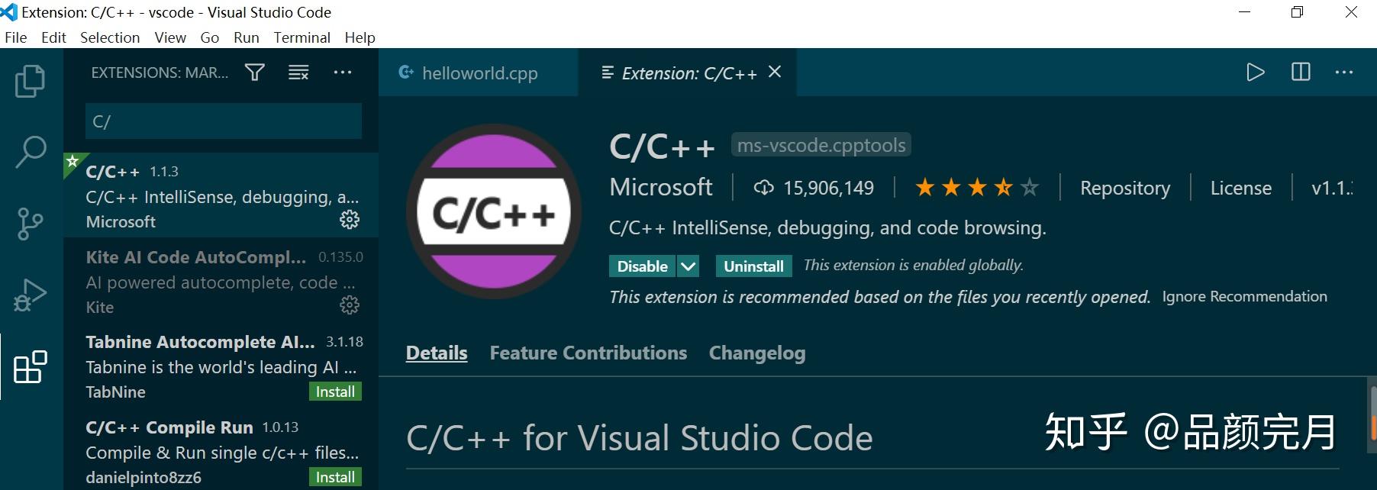Disable the C/C++ extension
The image size is (1377, 490).
point(641,266)
